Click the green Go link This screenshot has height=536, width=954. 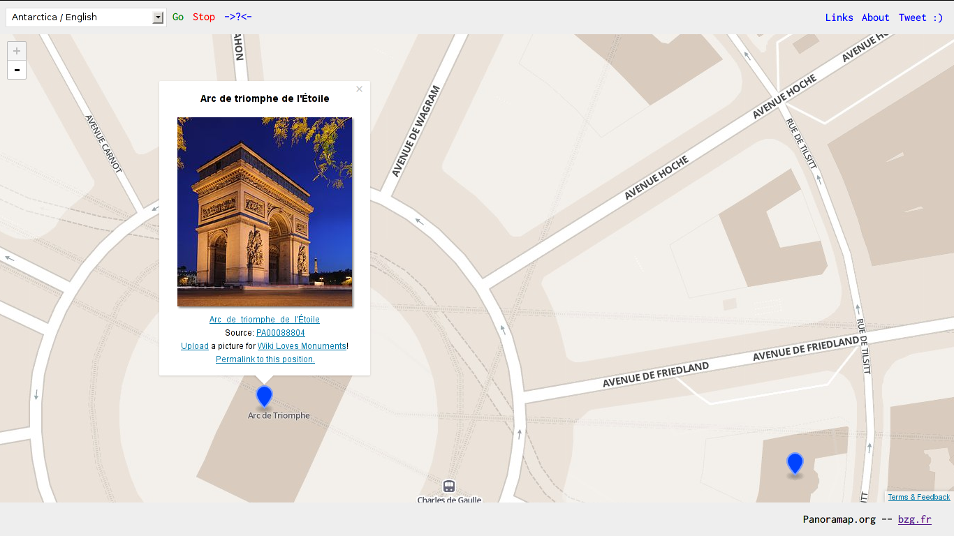[178, 17]
